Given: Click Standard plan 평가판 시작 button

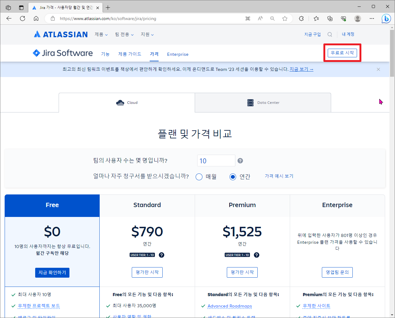Looking at the screenshot, I should tap(147, 272).
